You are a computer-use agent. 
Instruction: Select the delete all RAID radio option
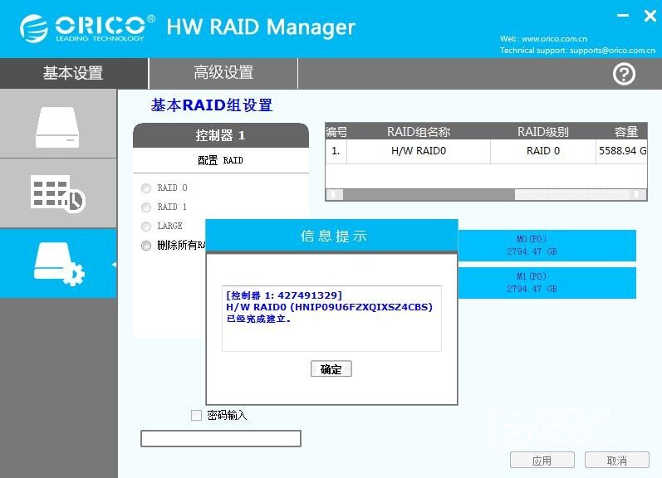click(146, 246)
